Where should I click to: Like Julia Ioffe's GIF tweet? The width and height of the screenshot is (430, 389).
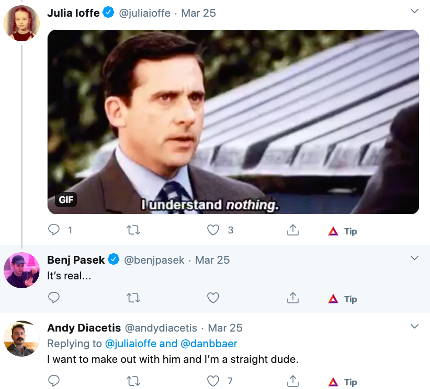click(213, 230)
